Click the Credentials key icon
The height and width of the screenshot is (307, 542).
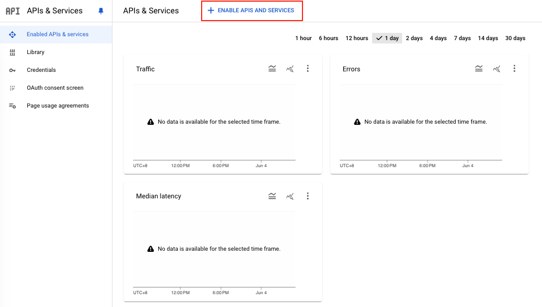pyautogui.click(x=12, y=70)
